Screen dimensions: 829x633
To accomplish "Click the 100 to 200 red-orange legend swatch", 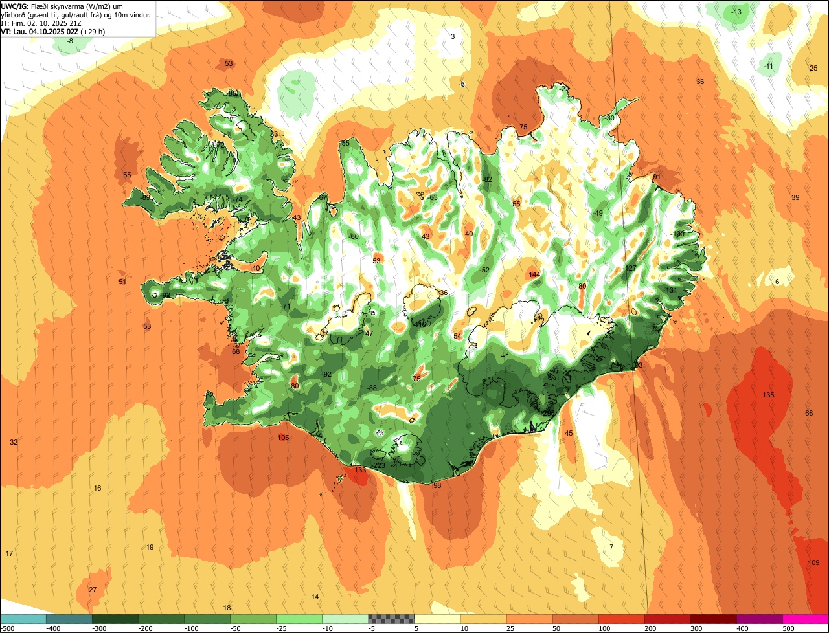I will coord(621,618).
